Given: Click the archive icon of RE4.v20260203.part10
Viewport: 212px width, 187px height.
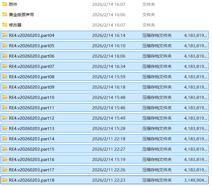Looking at the screenshot, I should (5, 97).
